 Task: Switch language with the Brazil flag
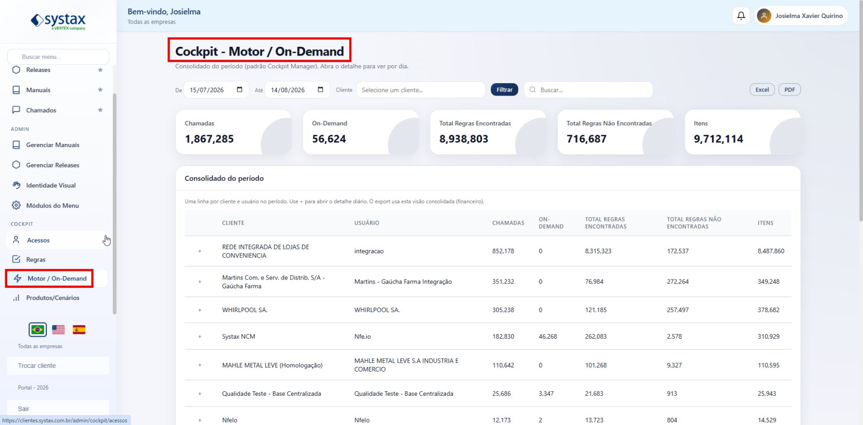click(x=37, y=329)
